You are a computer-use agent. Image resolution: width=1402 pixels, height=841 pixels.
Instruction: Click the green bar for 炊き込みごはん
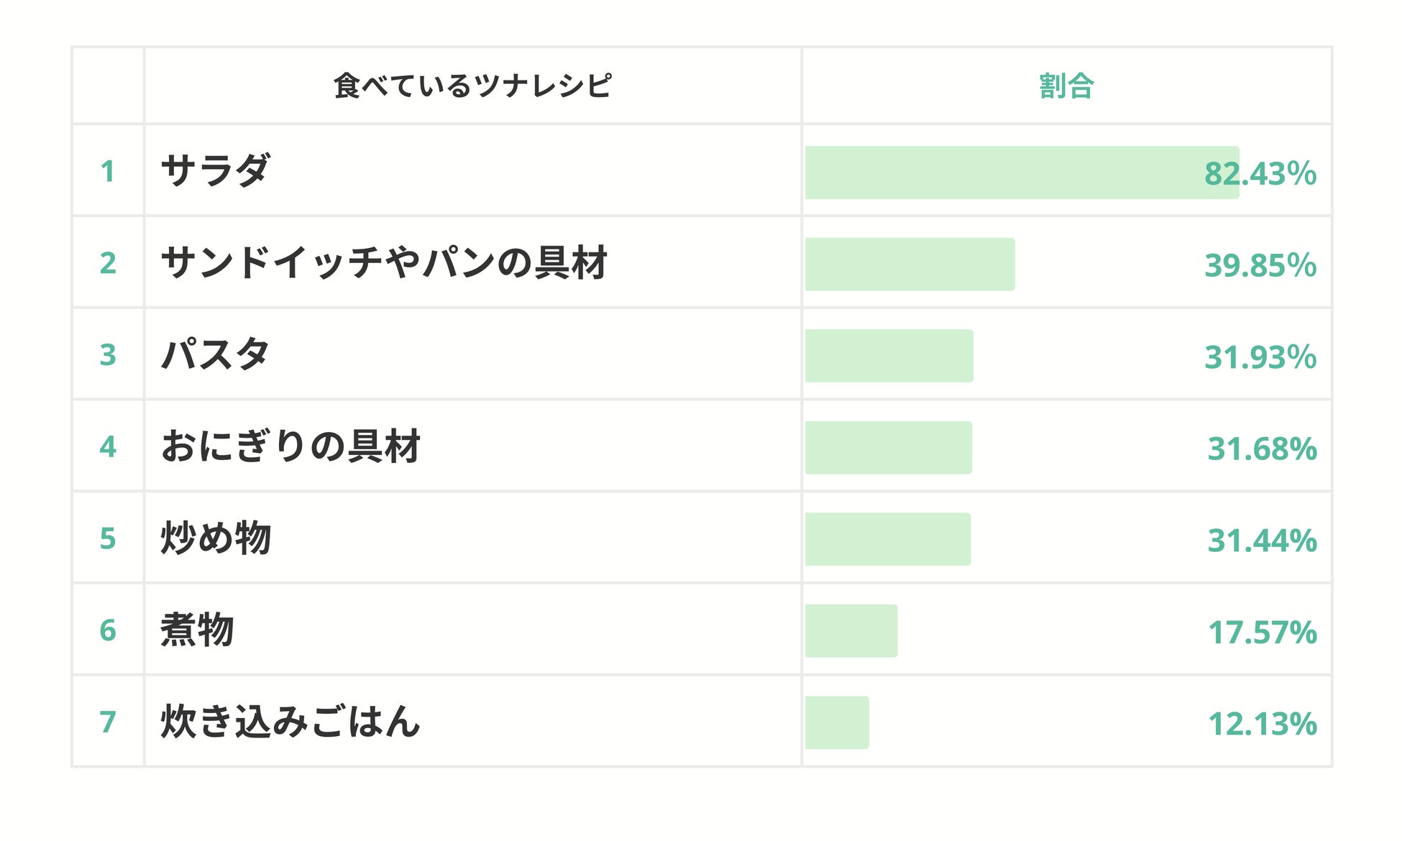point(837,722)
